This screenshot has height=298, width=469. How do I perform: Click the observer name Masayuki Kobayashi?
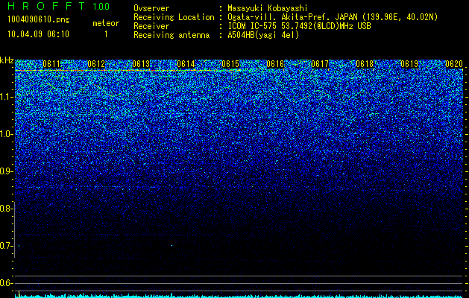(268, 8)
